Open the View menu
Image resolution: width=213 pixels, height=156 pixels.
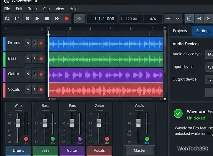pos(60,9)
